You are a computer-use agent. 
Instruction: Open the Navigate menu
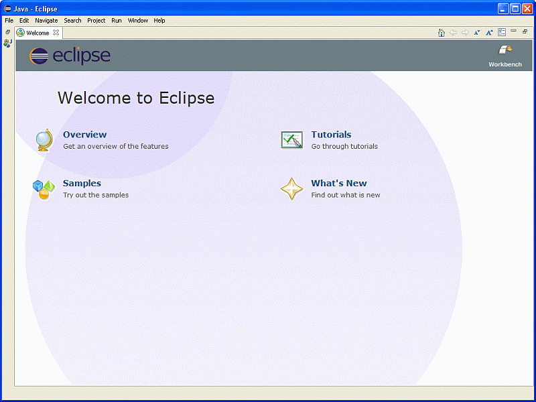46,21
